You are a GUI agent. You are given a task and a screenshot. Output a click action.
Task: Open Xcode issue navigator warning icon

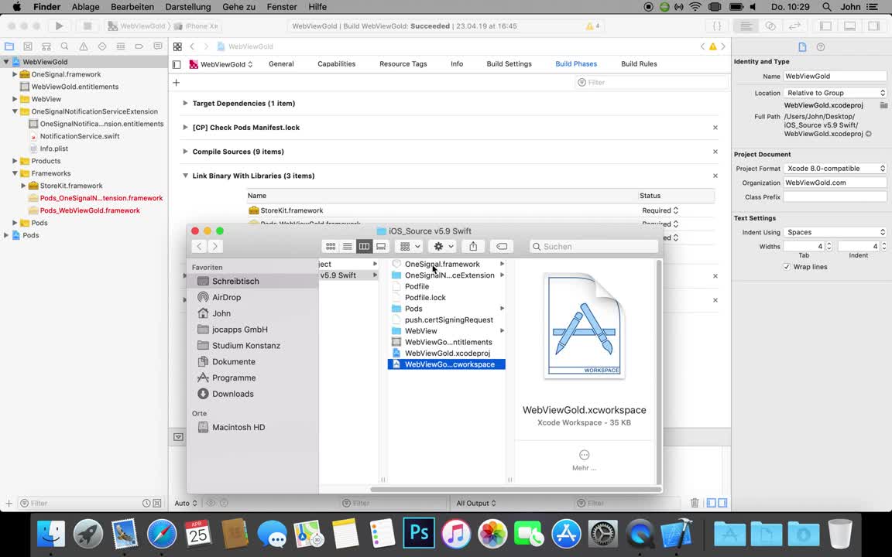(84, 46)
